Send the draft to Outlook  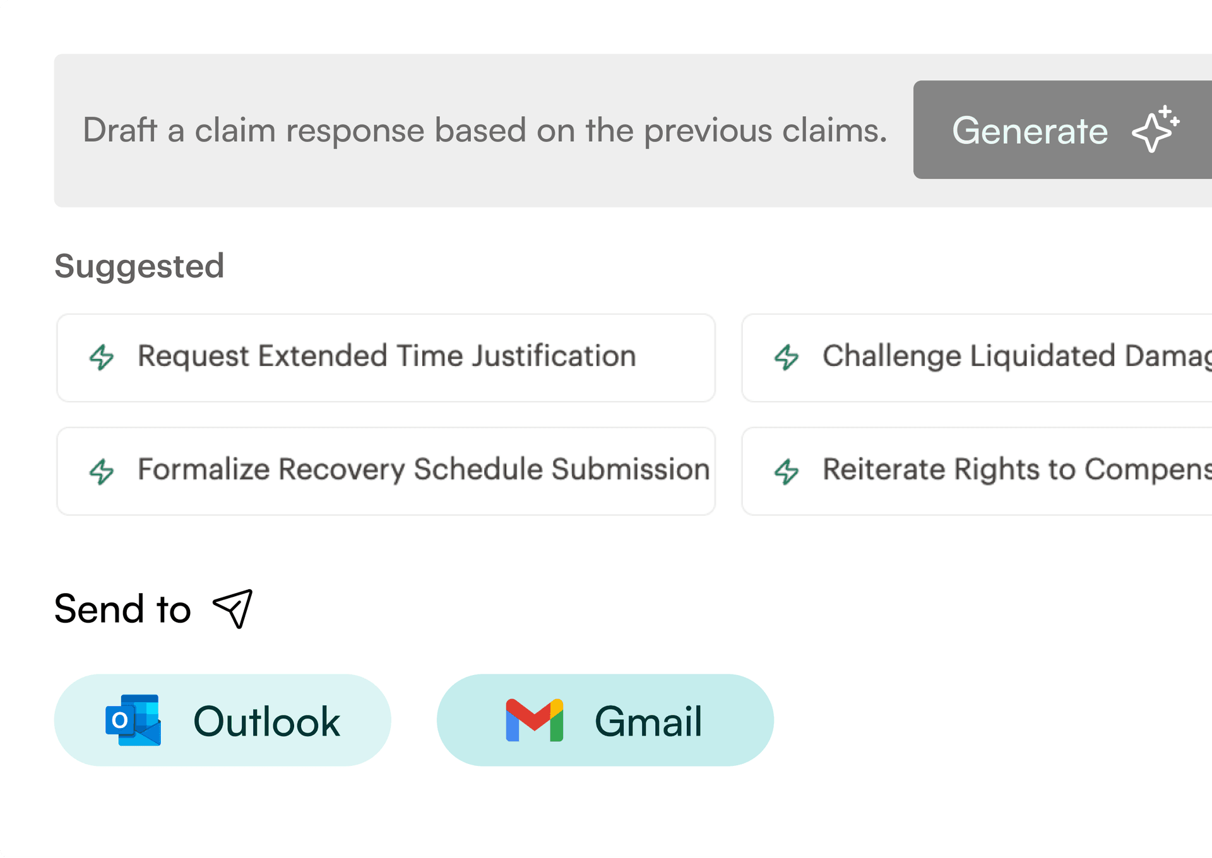click(x=223, y=720)
